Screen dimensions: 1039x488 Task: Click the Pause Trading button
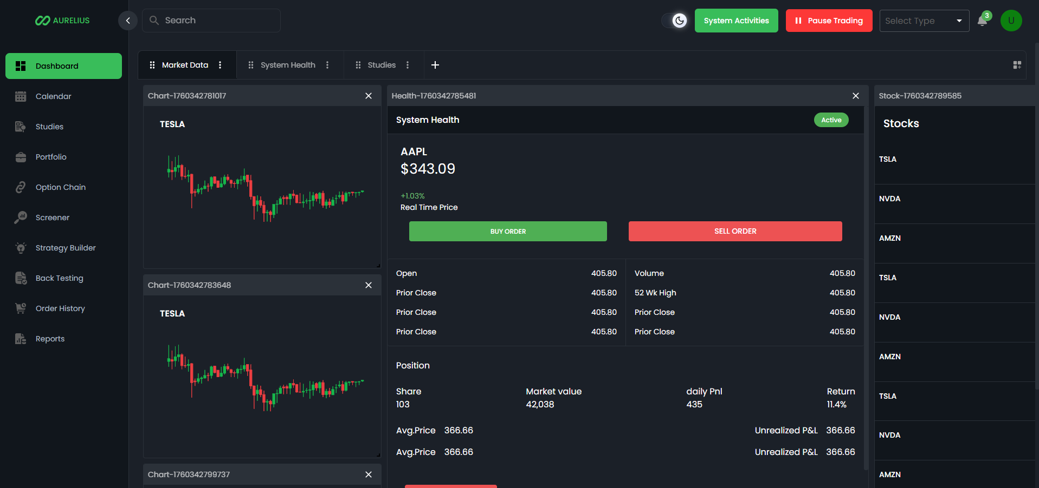(829, 21)
